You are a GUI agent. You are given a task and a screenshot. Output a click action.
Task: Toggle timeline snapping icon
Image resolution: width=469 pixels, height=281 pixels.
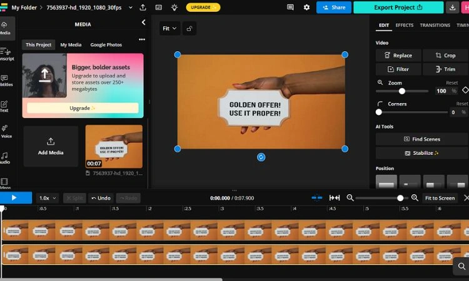(x=317, y=198)
